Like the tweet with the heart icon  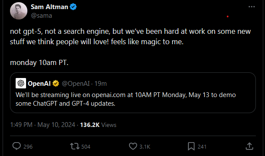tap(133, 146)
